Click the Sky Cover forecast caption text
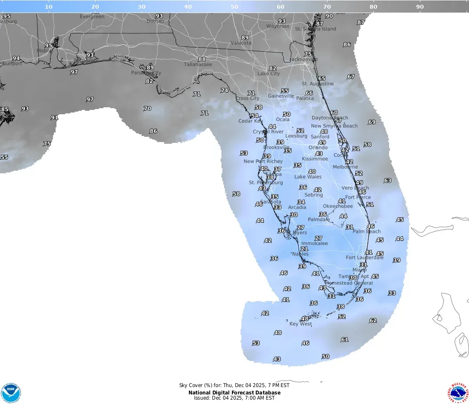Viewport: 469px width, 404px height. coord(234,385)
